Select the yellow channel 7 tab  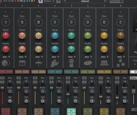[x=104, y=72]
